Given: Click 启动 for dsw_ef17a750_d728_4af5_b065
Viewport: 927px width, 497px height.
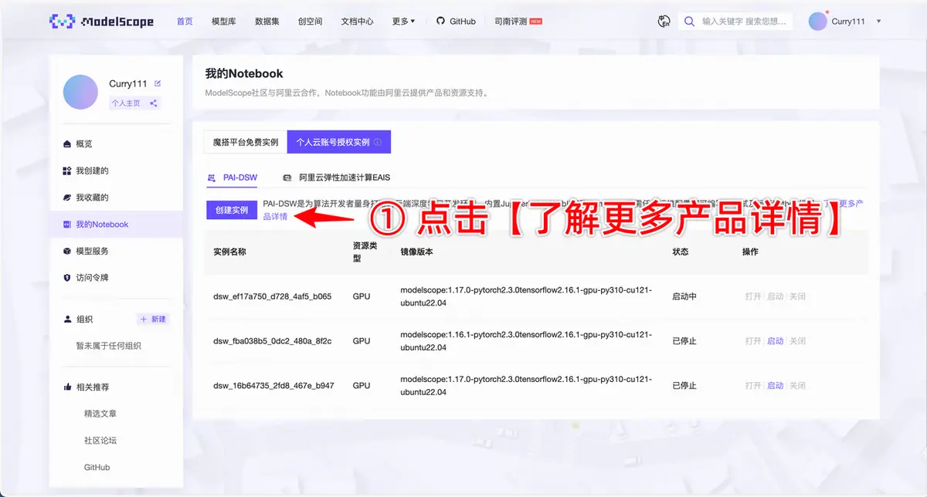Looking at the screenshot, I should (775, 296).
